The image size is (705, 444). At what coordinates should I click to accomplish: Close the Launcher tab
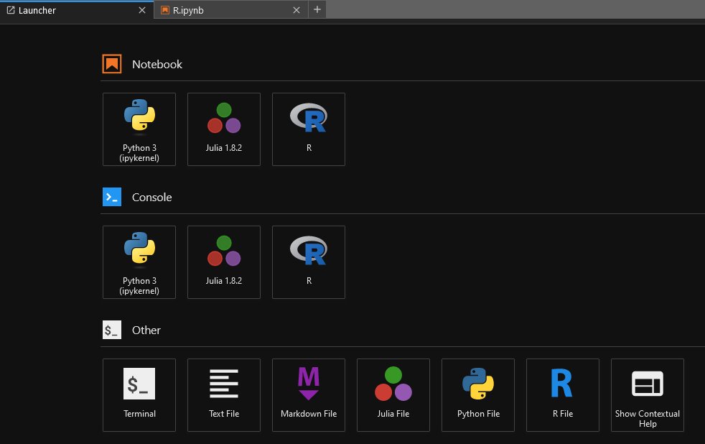click(x=142, y=10)
